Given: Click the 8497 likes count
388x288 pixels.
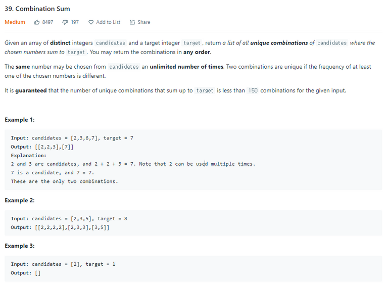Looking at the screenshot, I should coord(47,22).
